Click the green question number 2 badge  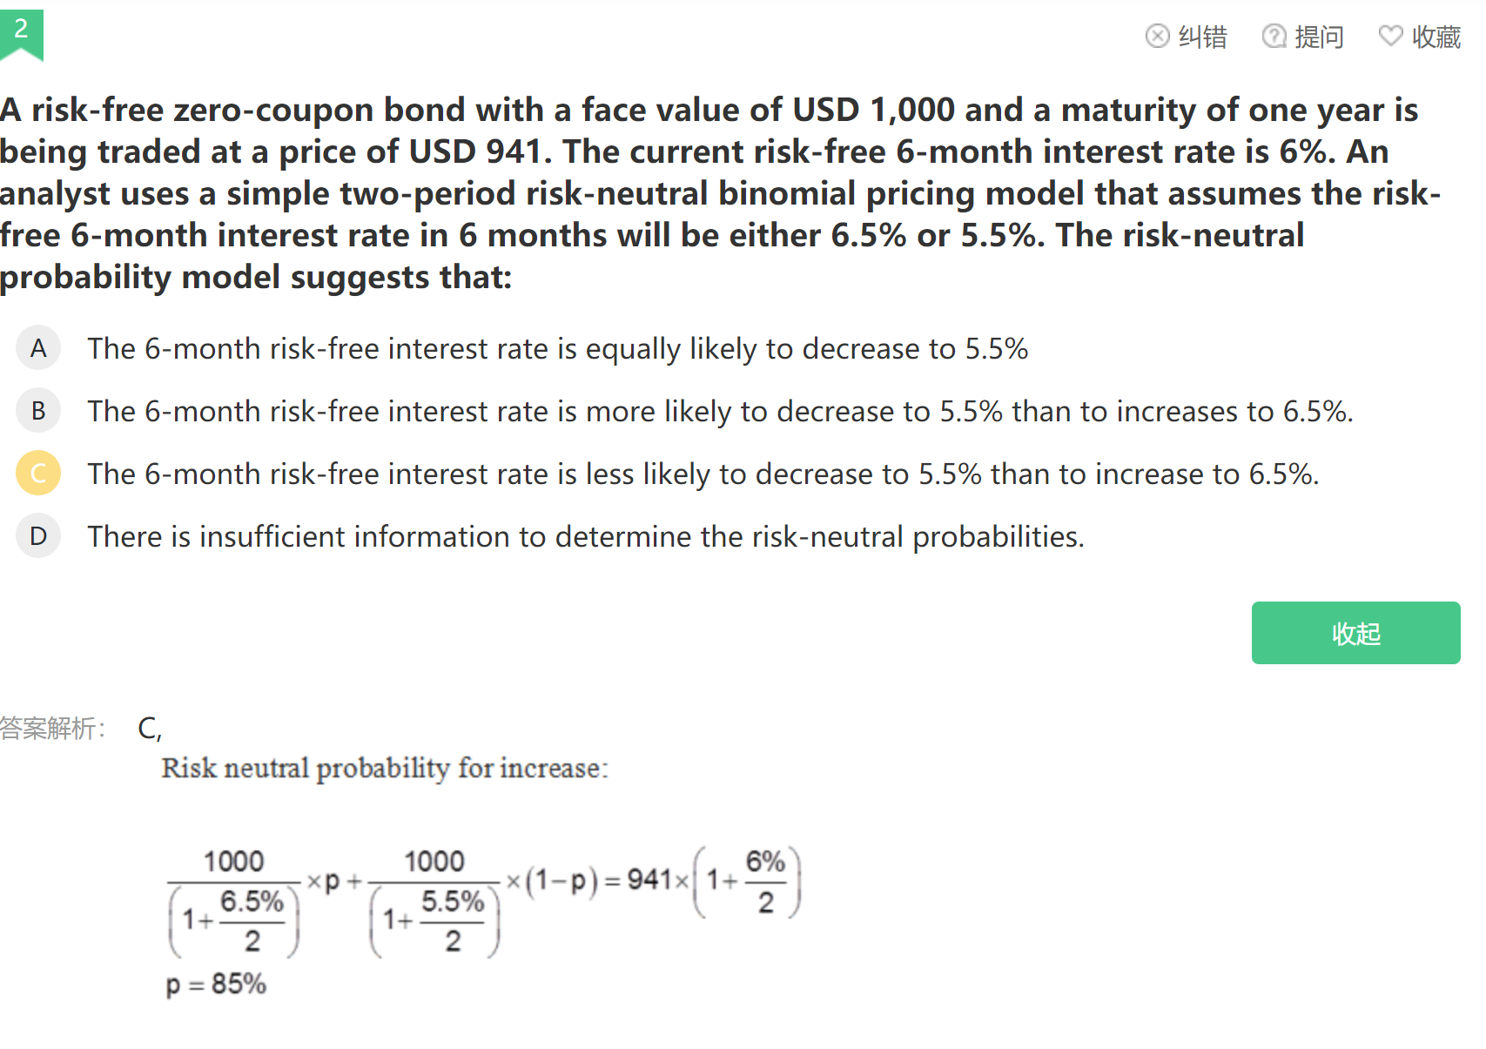[21, 35]
